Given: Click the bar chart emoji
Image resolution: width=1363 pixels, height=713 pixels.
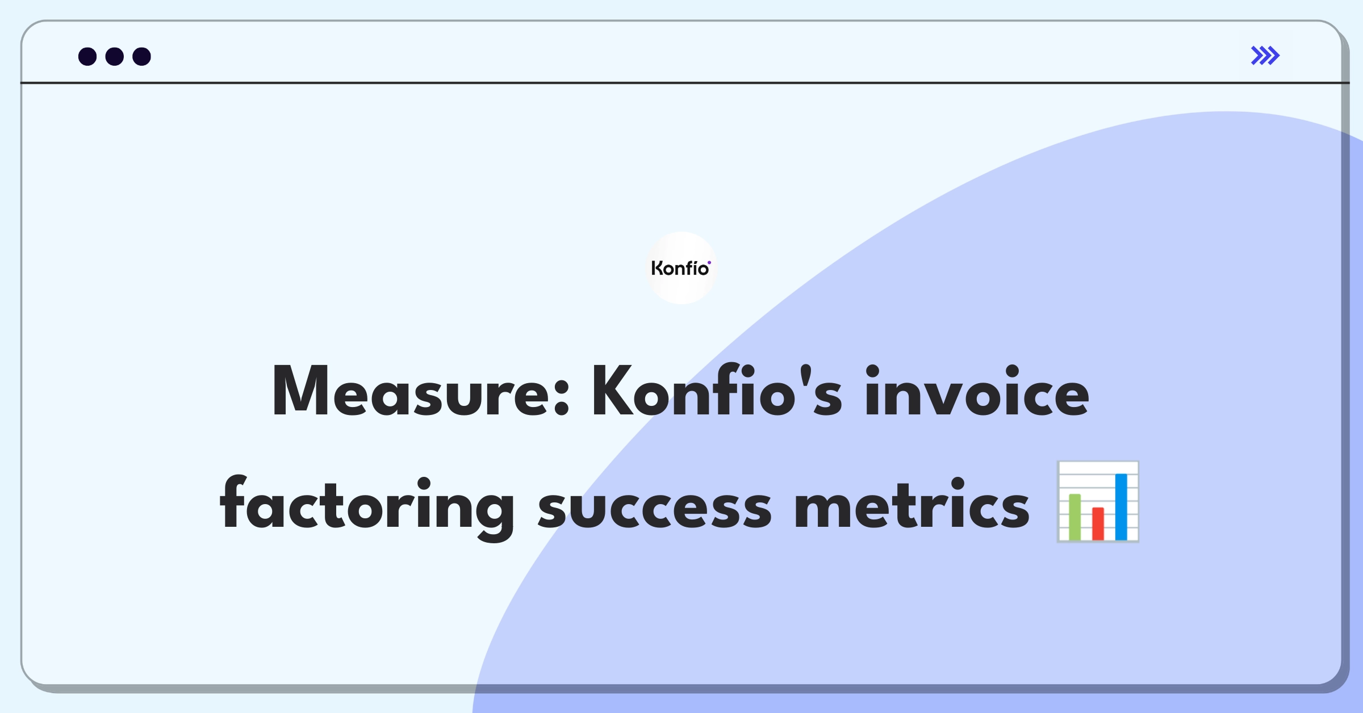Looking at the screenshot, I should pyautogui.click(x=1098, y=502).
